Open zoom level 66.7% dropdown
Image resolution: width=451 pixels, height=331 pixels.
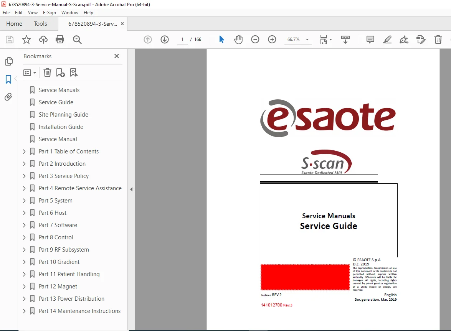tap(307, 40)
